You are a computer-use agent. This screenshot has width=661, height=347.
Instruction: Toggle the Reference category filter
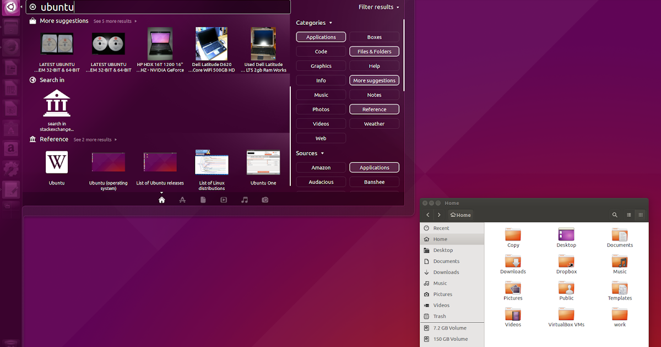pyautogui.click(x=374, y=109)
